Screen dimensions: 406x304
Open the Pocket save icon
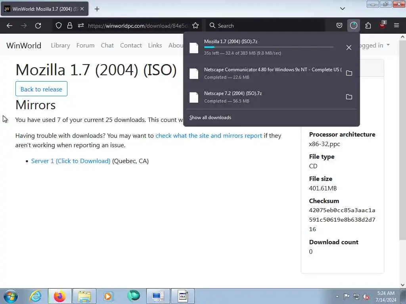coord(339,26)
